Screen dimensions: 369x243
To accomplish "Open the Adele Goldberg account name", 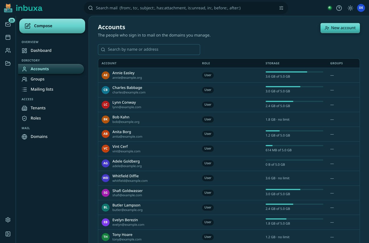I will (x=126, y=161).
